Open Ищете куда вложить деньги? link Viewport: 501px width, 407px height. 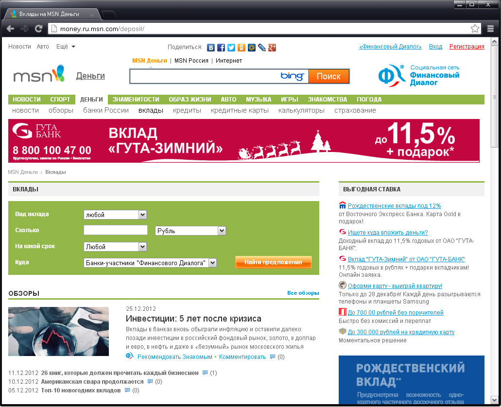coord(388,233)
